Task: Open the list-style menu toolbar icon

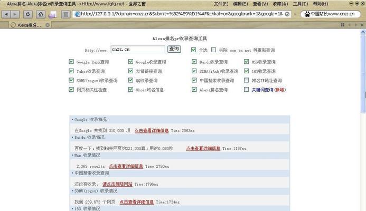Action: (66, 14)
